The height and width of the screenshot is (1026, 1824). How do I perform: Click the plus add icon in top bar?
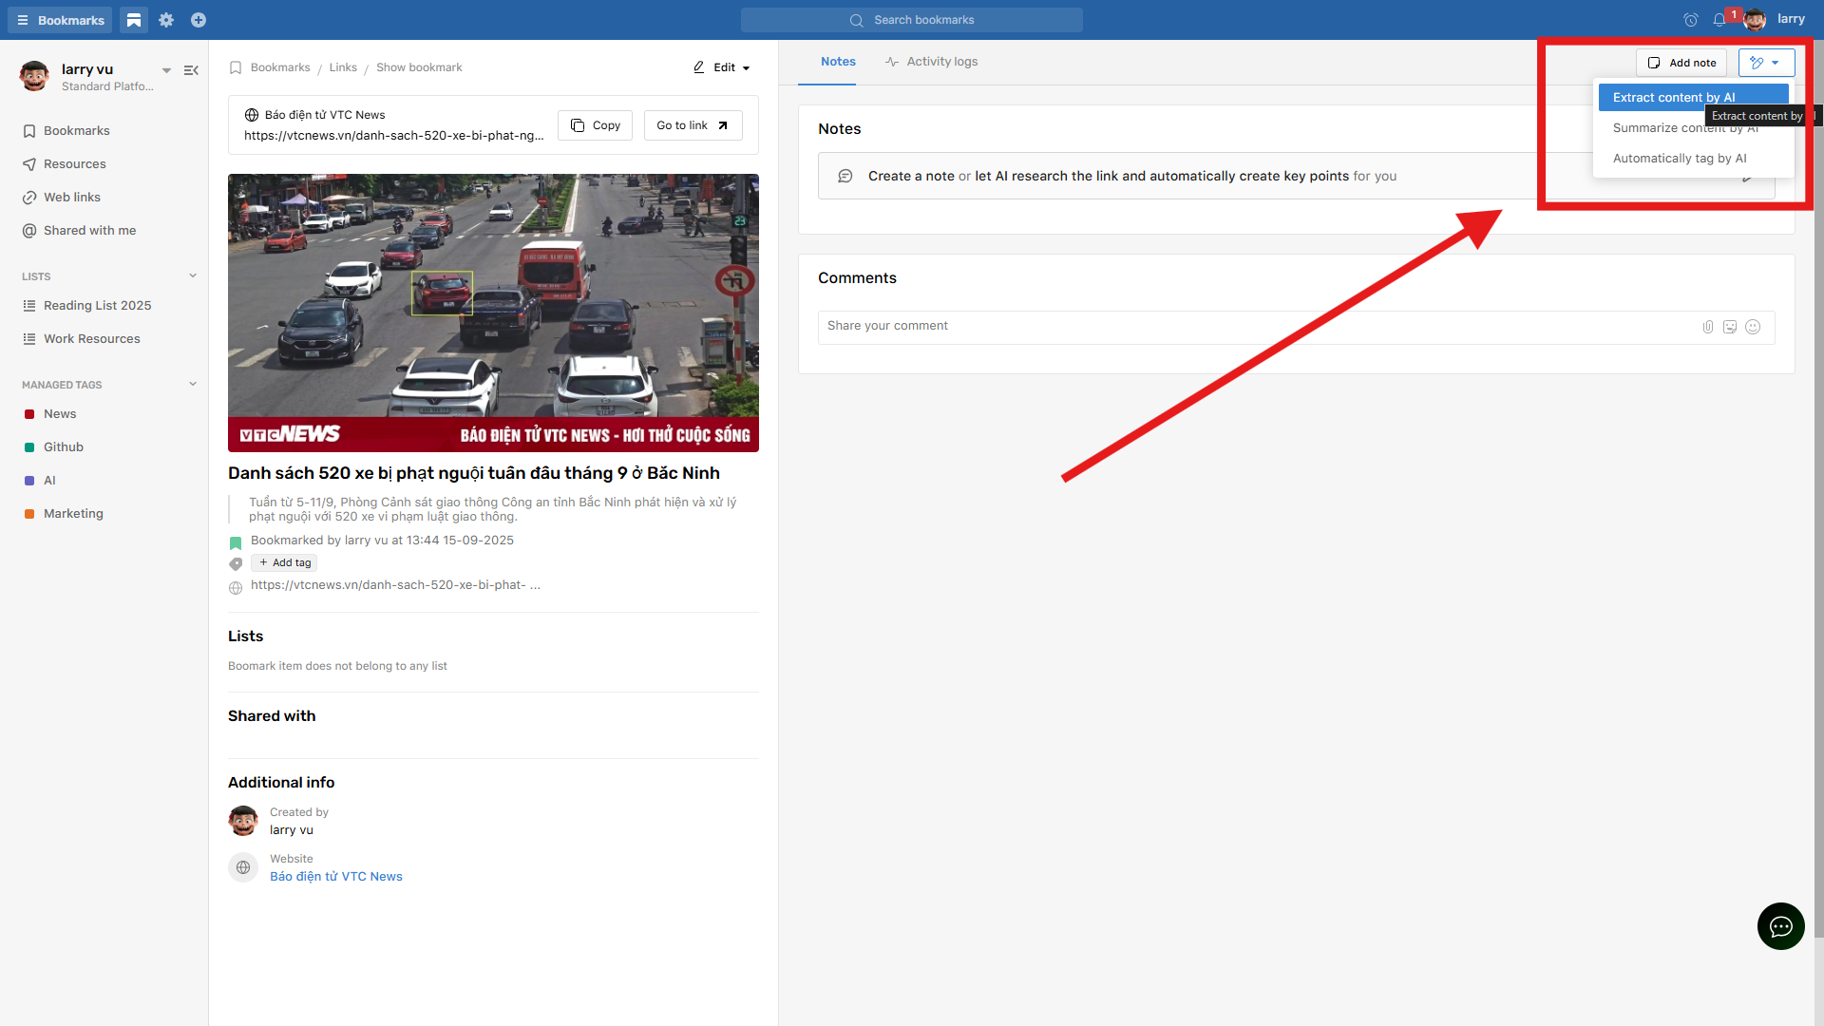[199, 20]
